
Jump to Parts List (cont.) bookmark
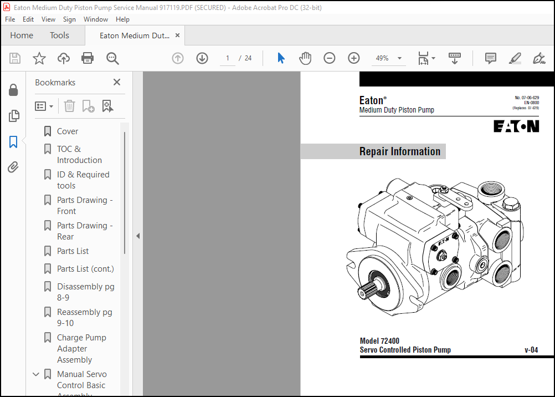click(86, 269)
